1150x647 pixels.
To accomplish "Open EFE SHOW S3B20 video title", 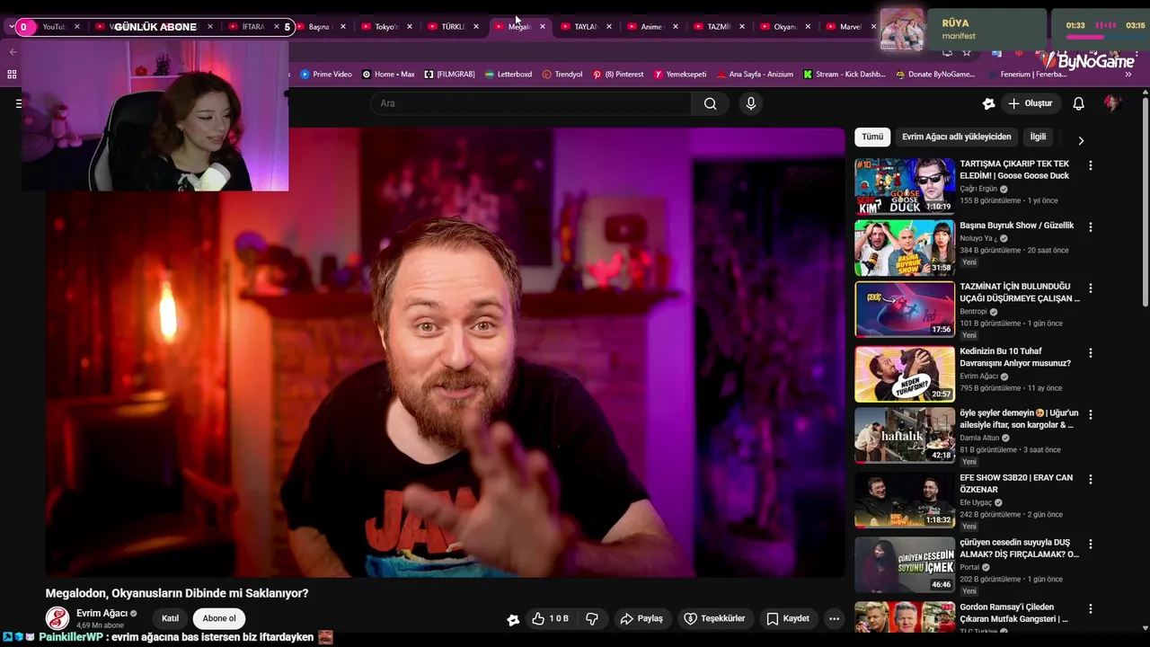I will tap(1016, 483).
